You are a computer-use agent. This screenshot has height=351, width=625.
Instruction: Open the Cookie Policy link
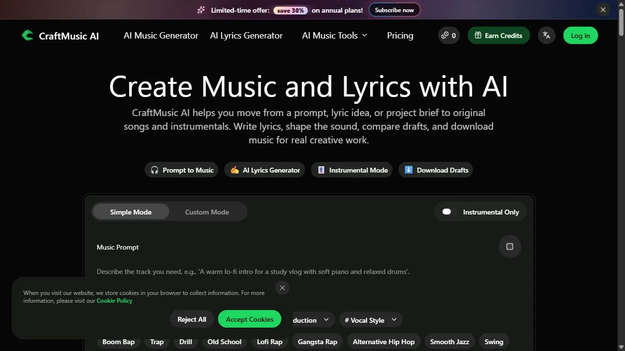tap(114, 301)
